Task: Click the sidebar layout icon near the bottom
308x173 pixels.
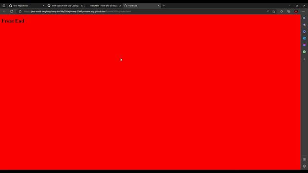Action: click(x=304, y=160)
